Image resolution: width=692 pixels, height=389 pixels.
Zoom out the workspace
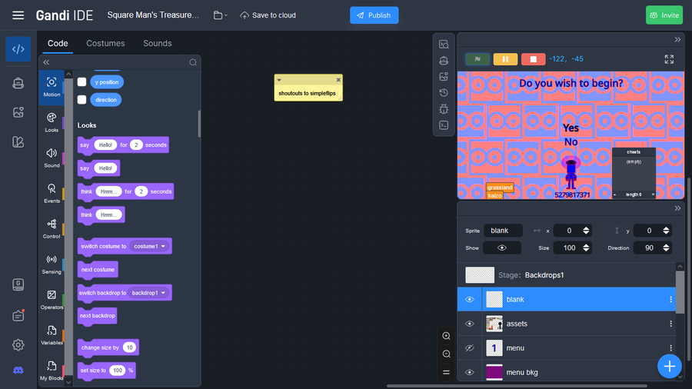446,354
